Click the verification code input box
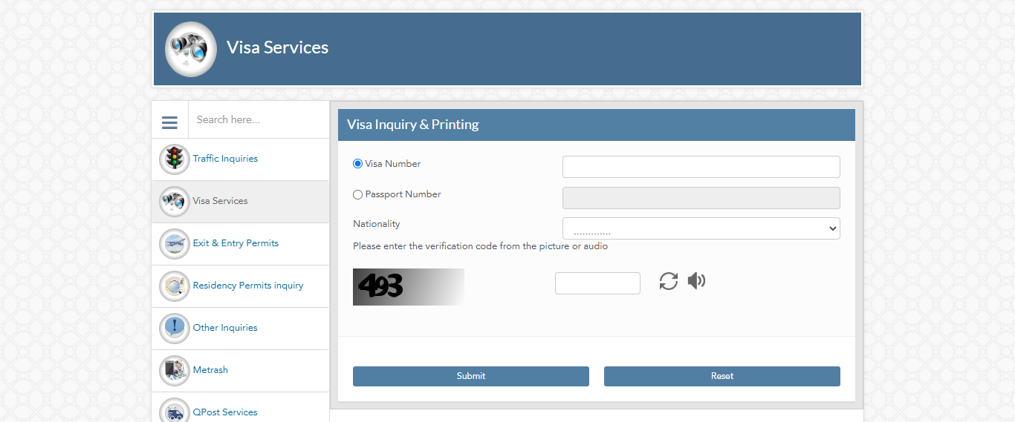 [597, 283]
